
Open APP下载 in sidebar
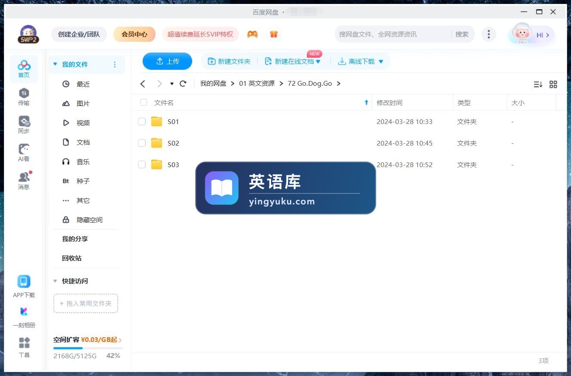(x=24, y=286)
